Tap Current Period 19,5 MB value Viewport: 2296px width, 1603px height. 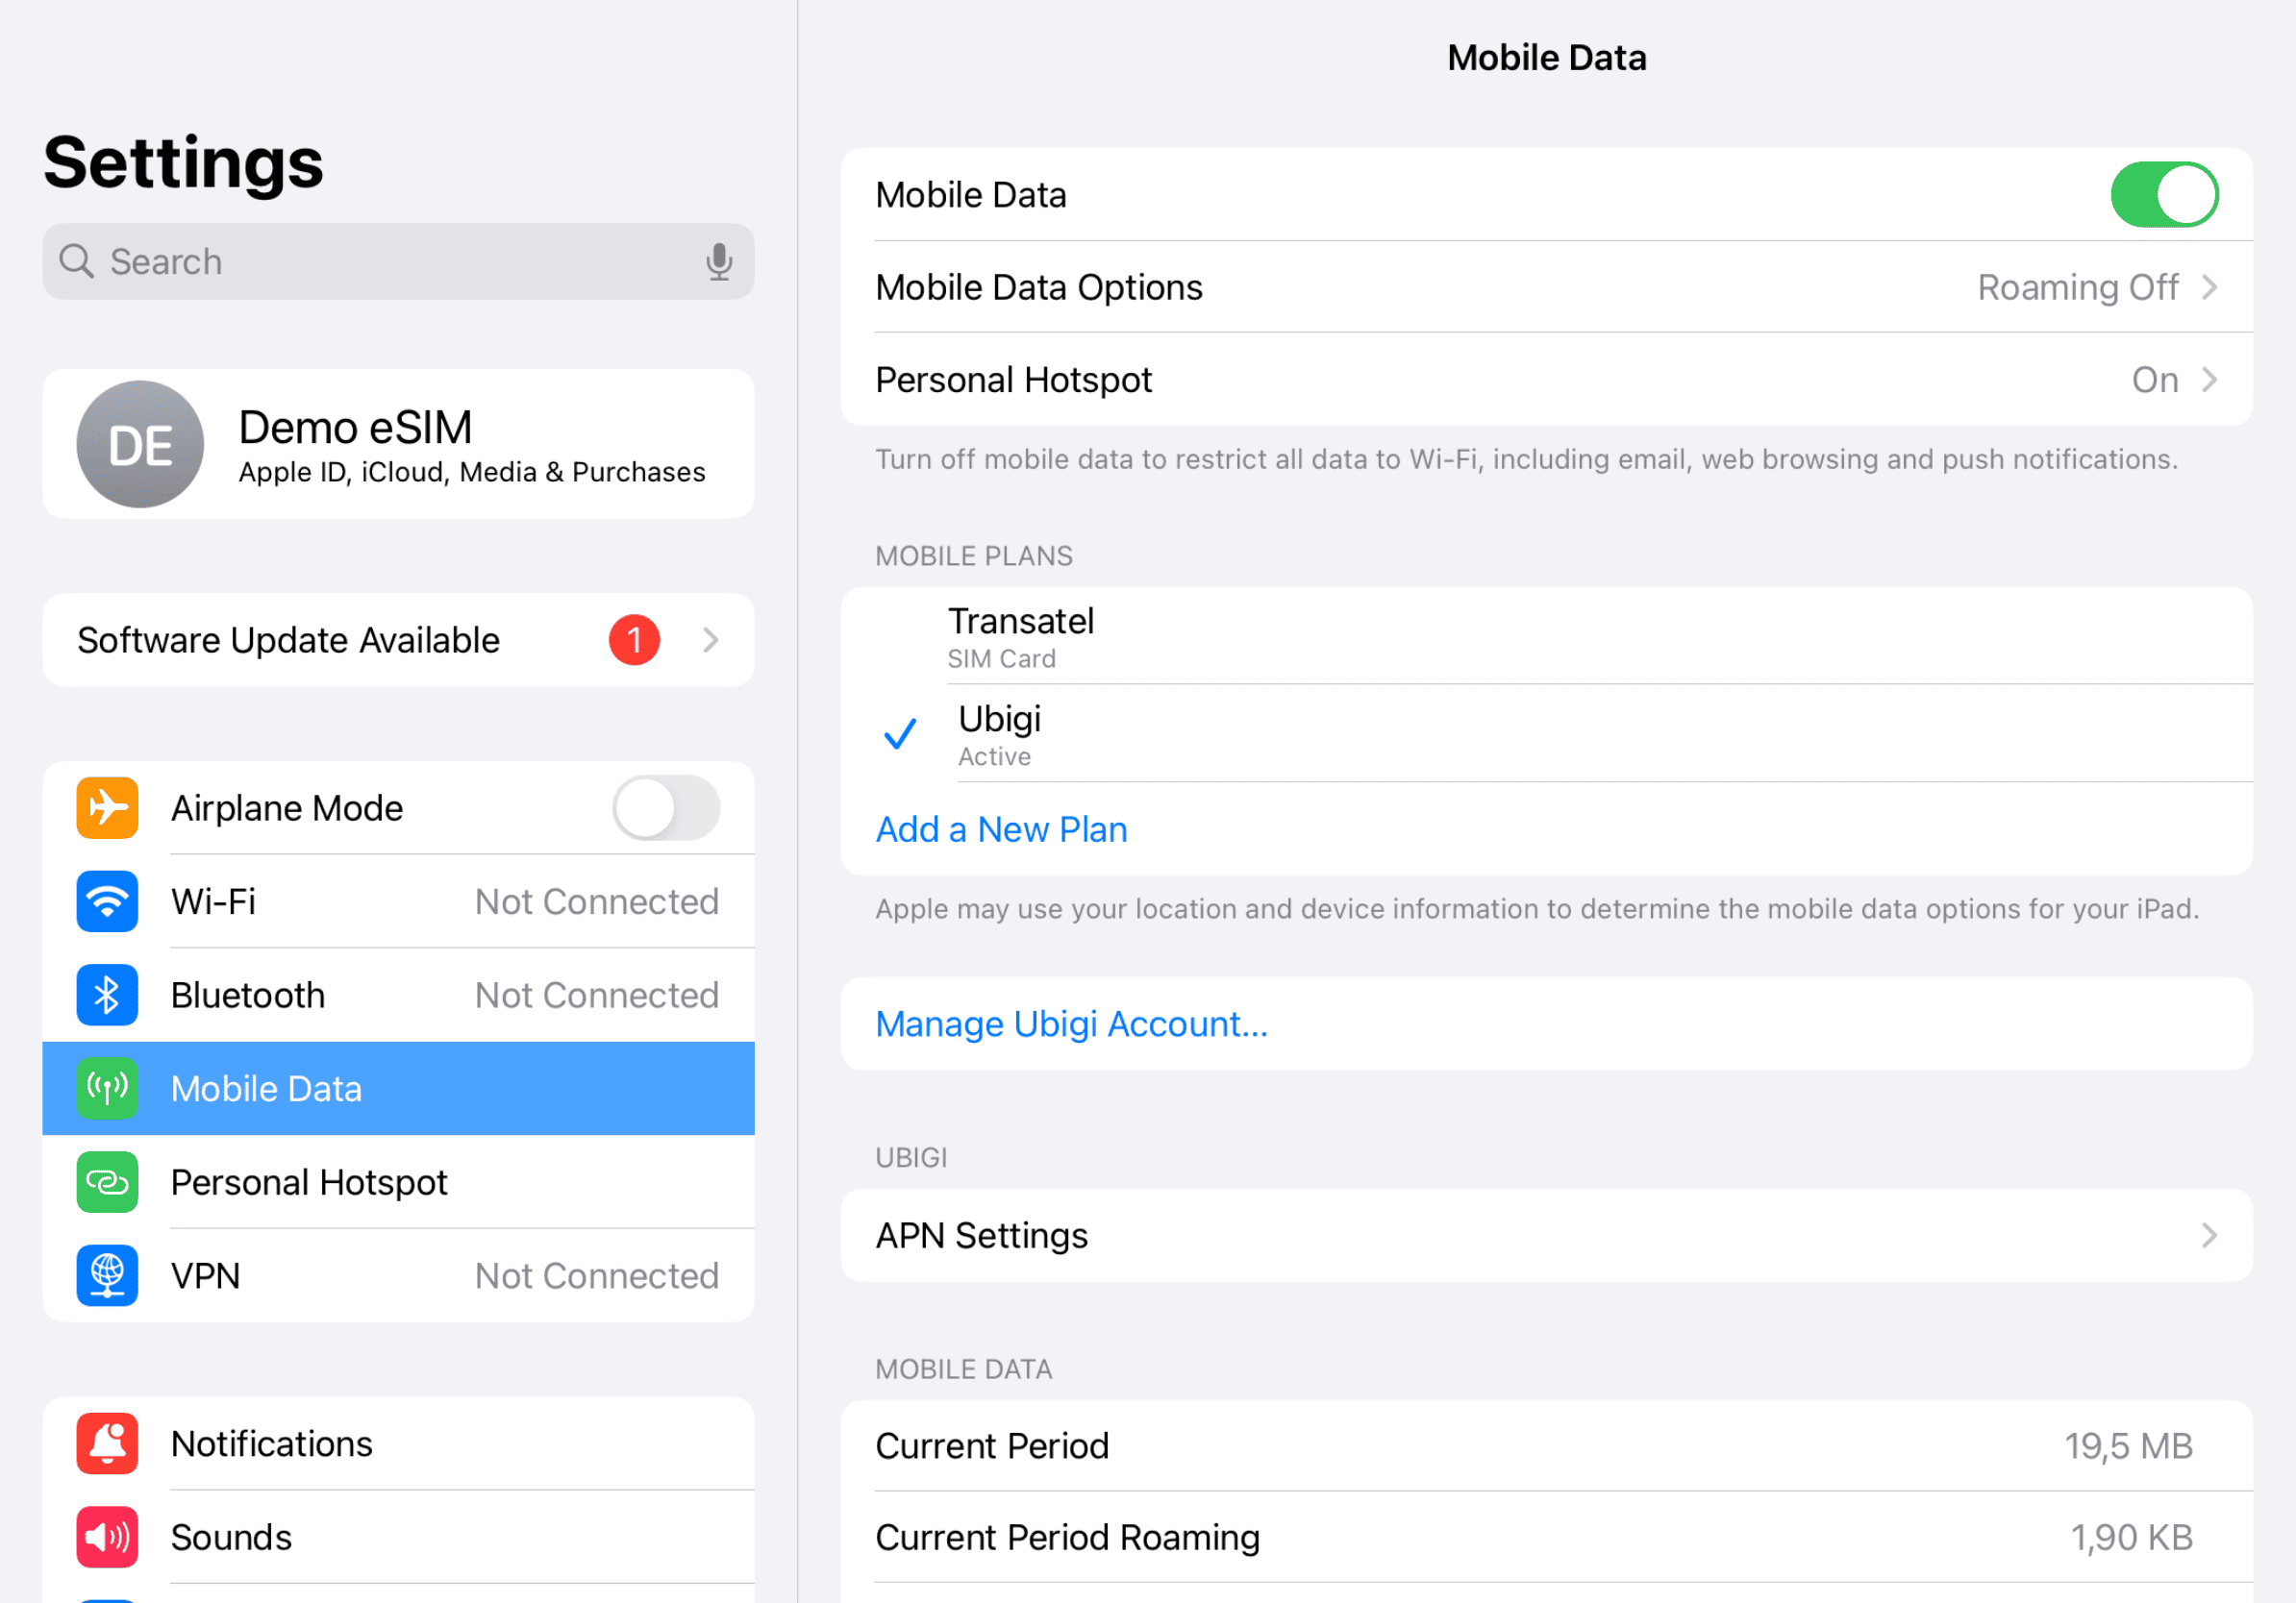[x=2129, y=1446]
